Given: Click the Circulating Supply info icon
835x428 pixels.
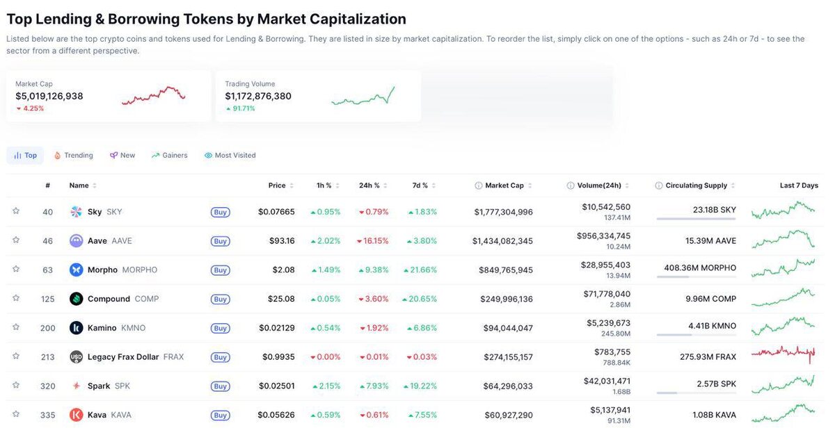Looking at the screenshot, I should point(658,186).
